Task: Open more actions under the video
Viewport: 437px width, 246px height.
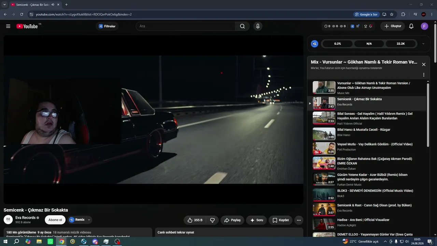Action: coord(299,220)
